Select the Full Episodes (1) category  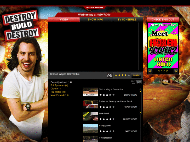point(59,85)
